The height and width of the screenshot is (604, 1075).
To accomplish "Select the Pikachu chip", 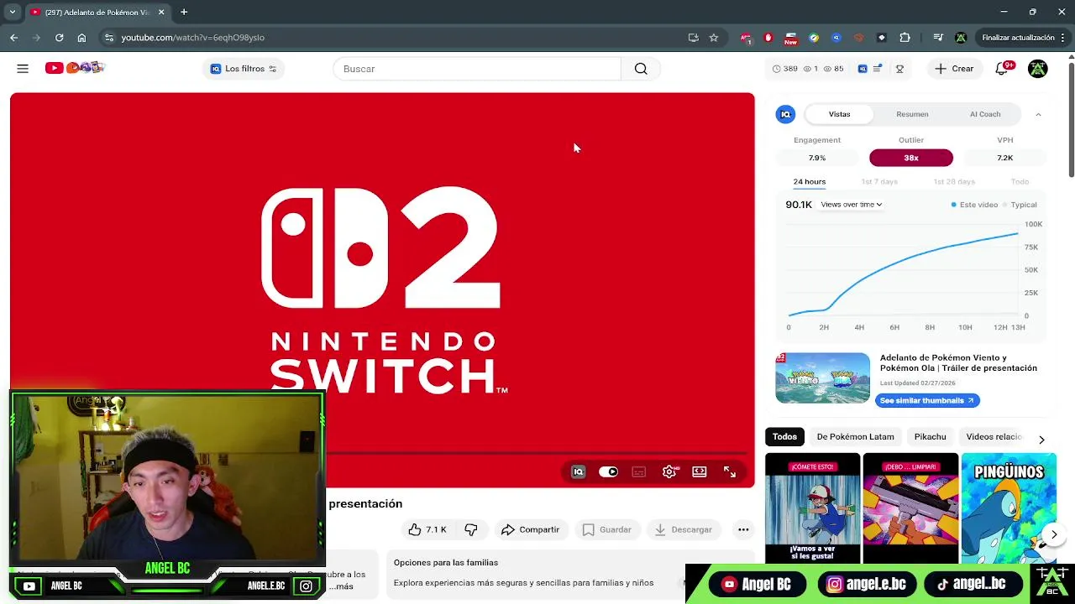I will 930,436.
